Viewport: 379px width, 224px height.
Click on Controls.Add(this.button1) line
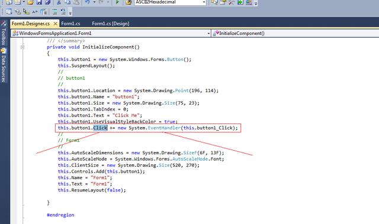pyautogui.click(x=101, y=171)
